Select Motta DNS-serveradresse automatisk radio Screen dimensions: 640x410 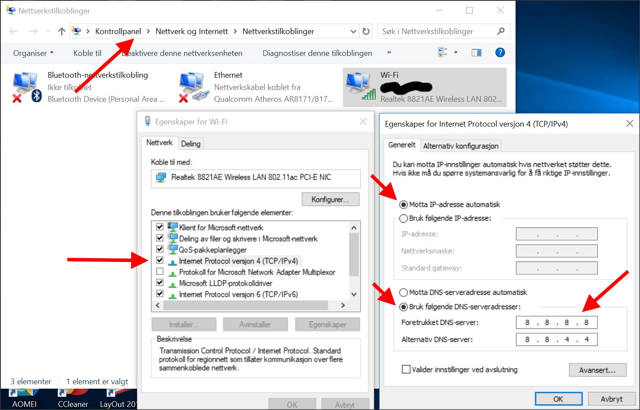click(x=404, y=293)
